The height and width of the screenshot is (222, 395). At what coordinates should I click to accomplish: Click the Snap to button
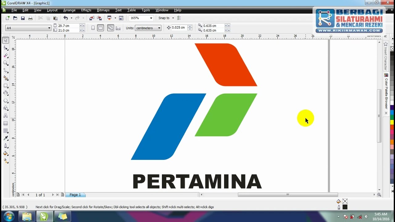(x=164, y=18)
